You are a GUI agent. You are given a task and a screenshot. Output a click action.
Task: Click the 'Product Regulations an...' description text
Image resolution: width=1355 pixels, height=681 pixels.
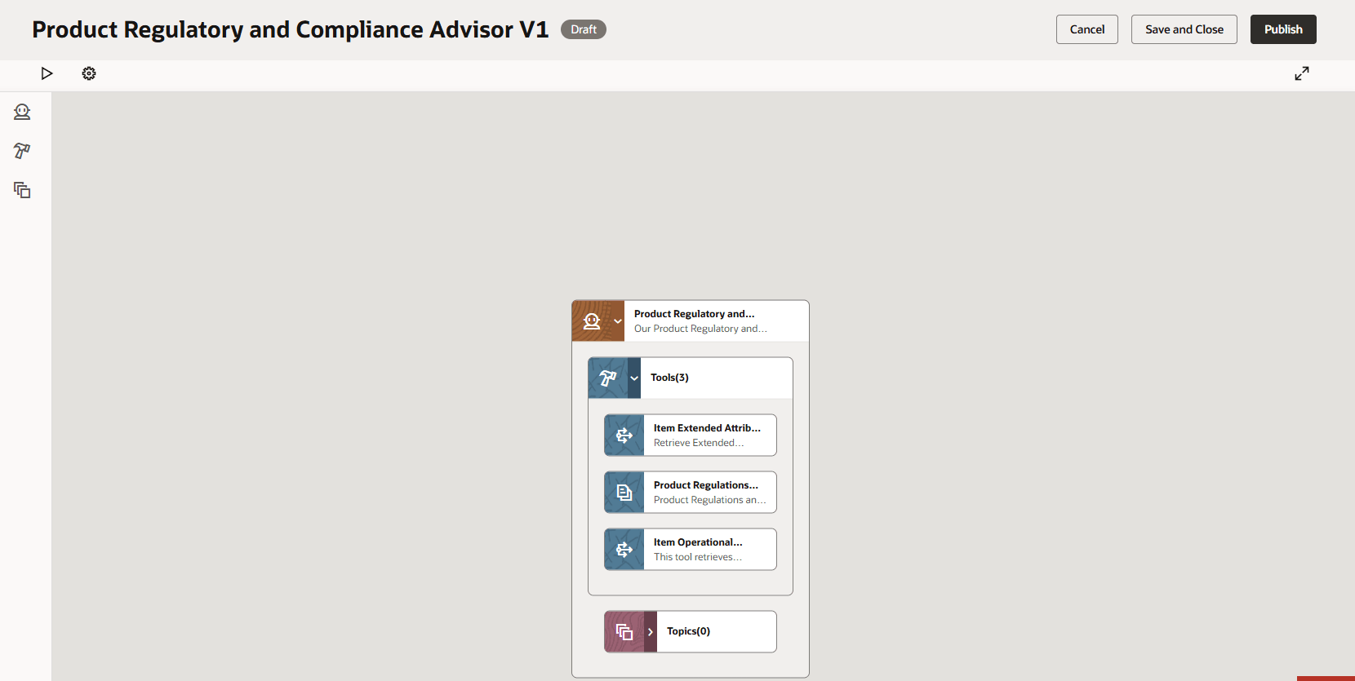[x=710, y=500]
